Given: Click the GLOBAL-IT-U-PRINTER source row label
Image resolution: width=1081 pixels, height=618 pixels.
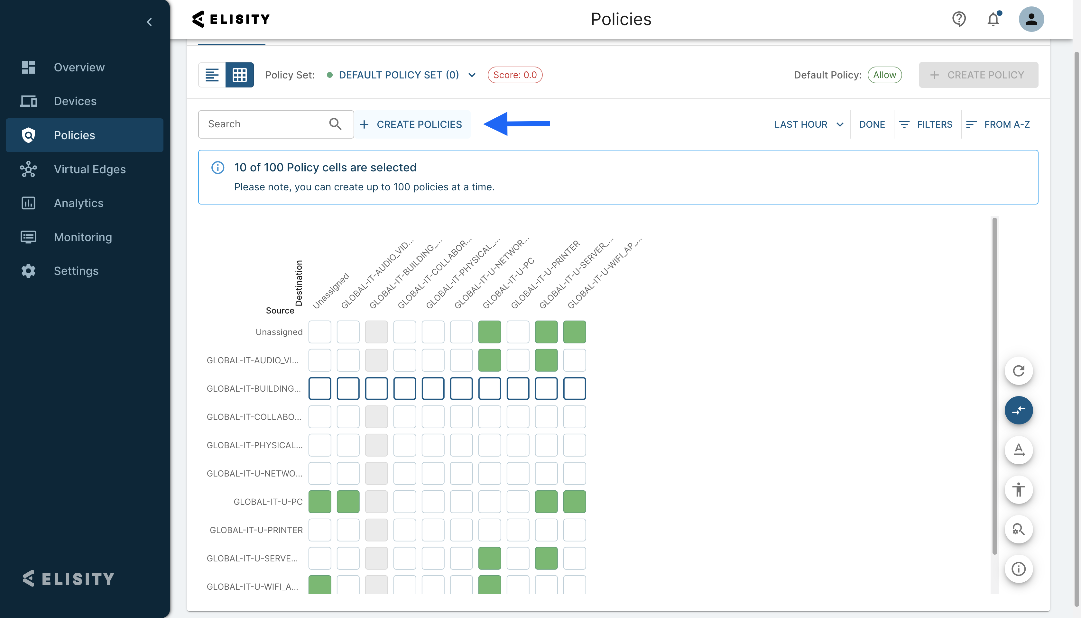Looking at the screenshot, I should 256,530.
